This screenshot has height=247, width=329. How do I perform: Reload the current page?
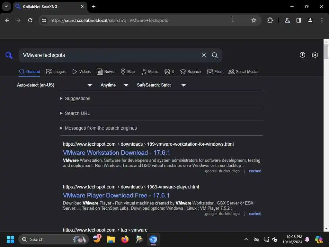[x=30, y=20]
